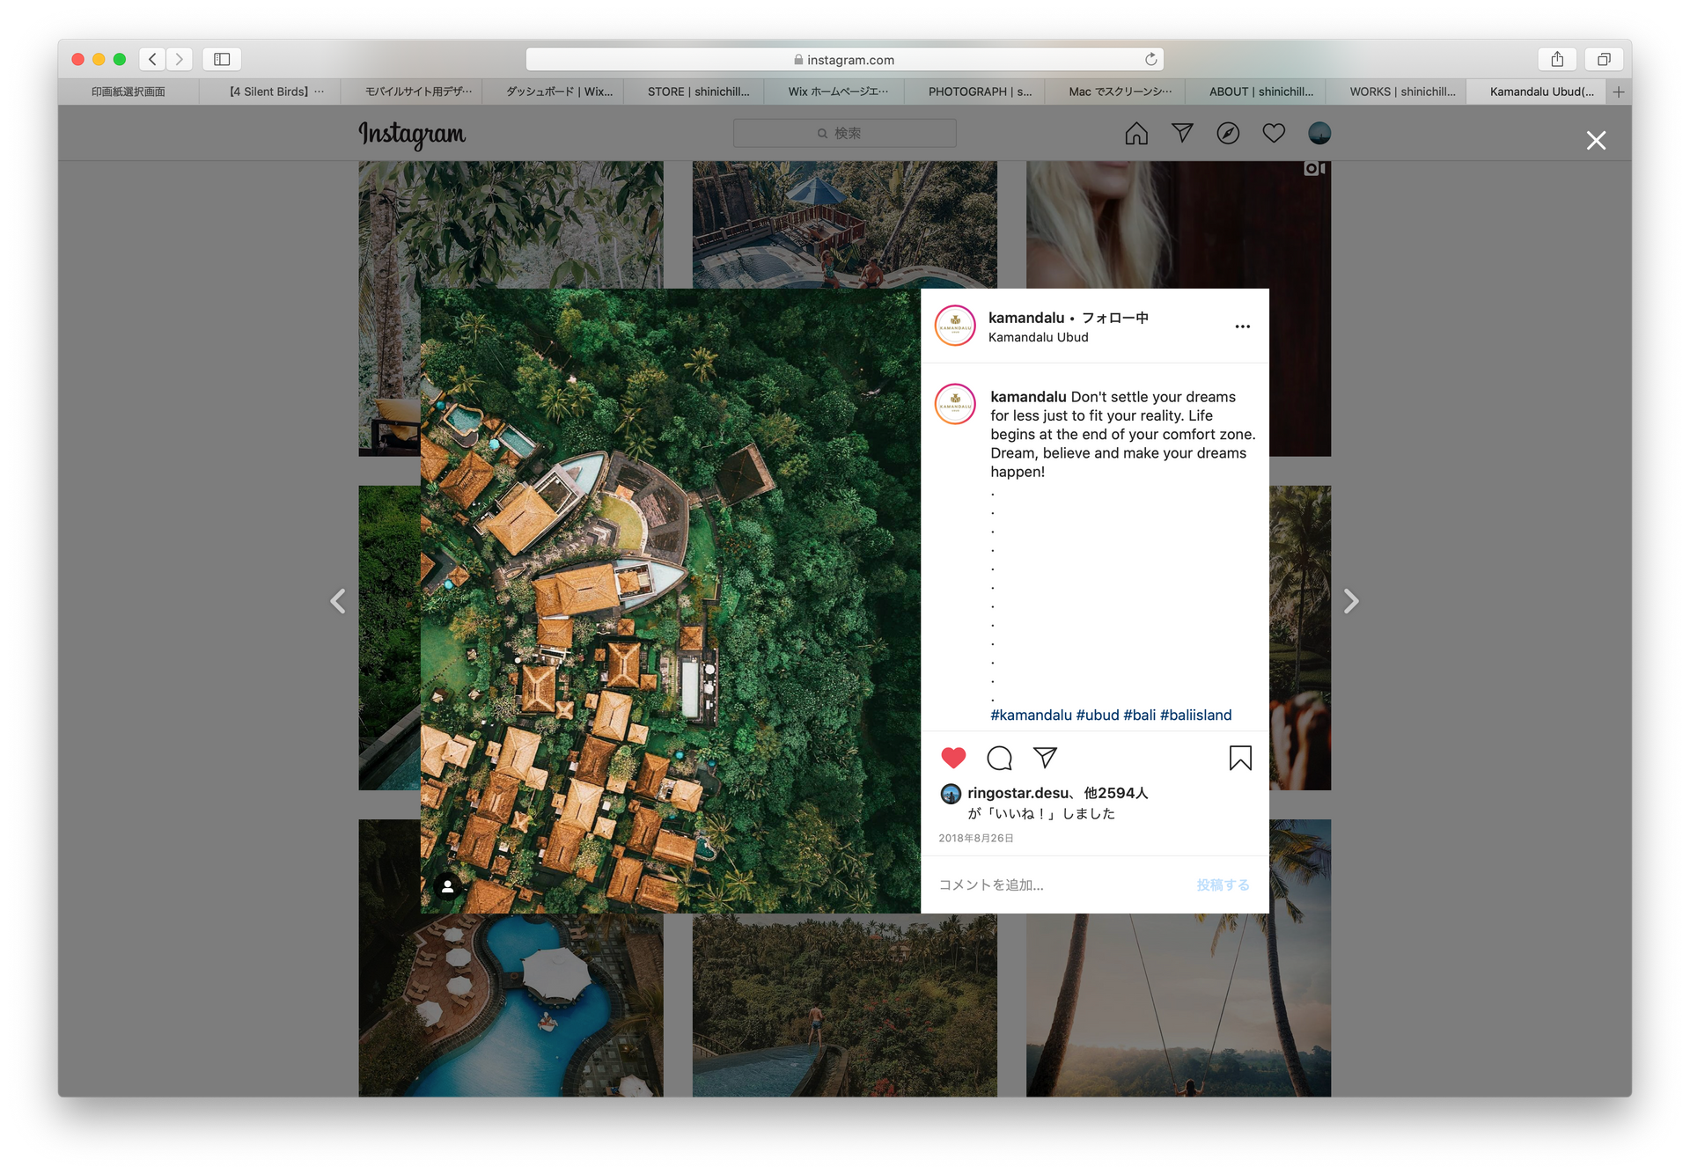Switch to the PHOTOGRAPH tab
1690x1174 pixels.
pos(975,92)
